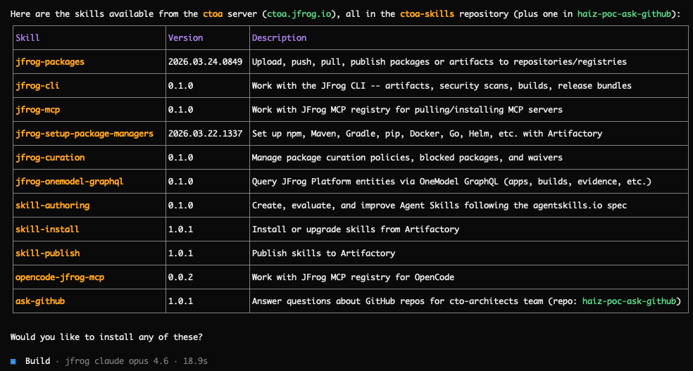Image resolution: width=693 pixels, height=371 pixels.
Task: Click the 0.0.2 version cell
Action: click(x=181, y=277)
